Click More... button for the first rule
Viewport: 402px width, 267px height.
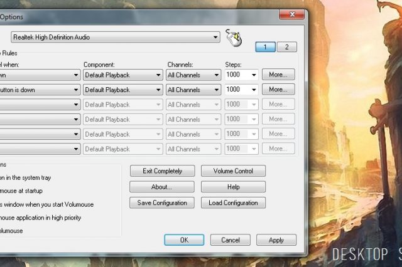(x=278, y=75)
